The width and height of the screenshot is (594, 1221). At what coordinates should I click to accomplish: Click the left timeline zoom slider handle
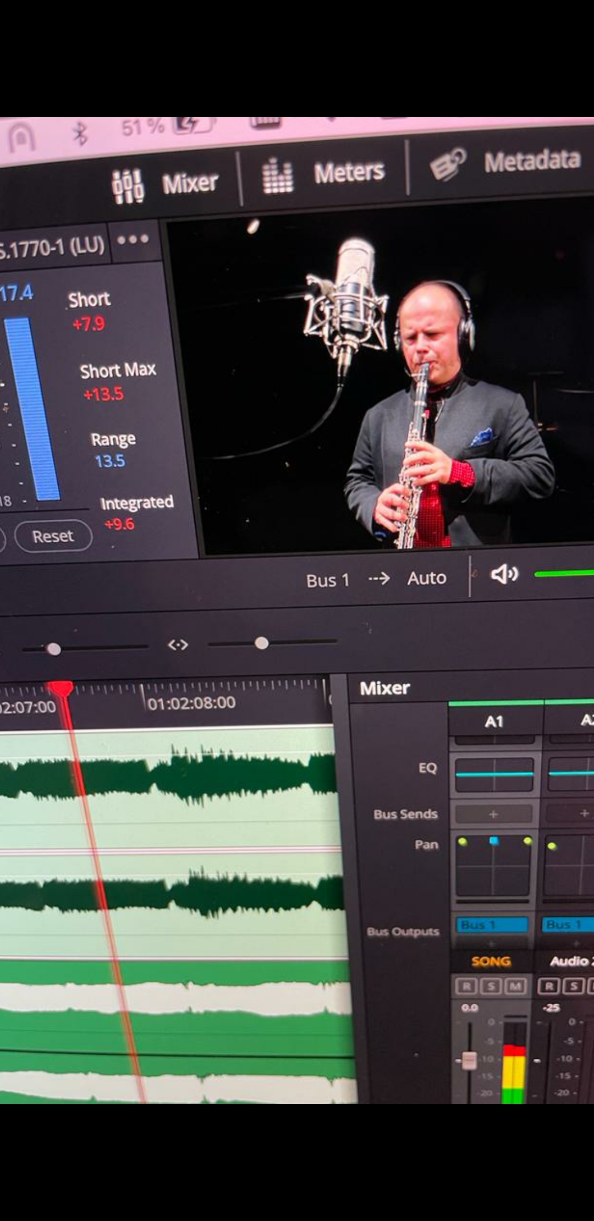(53, 650)
